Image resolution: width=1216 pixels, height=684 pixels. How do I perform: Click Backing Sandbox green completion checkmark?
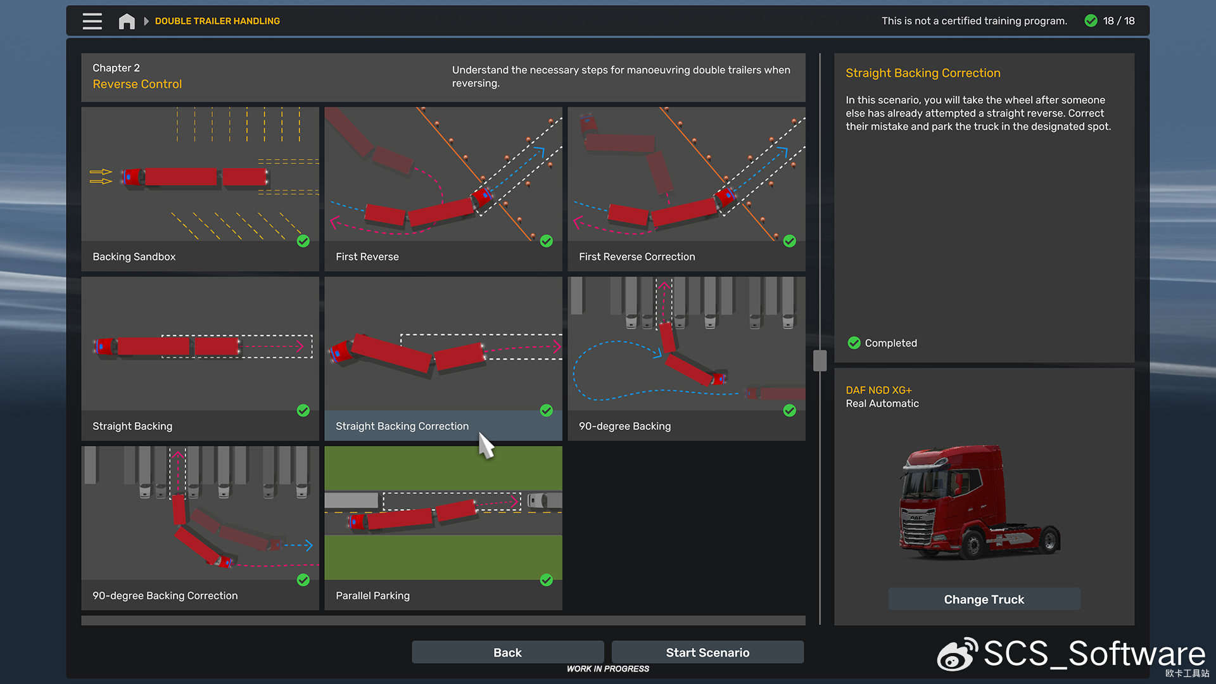pos(303,241)
